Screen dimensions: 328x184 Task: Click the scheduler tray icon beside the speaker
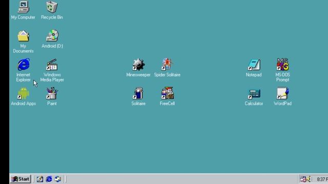(303, 179)
